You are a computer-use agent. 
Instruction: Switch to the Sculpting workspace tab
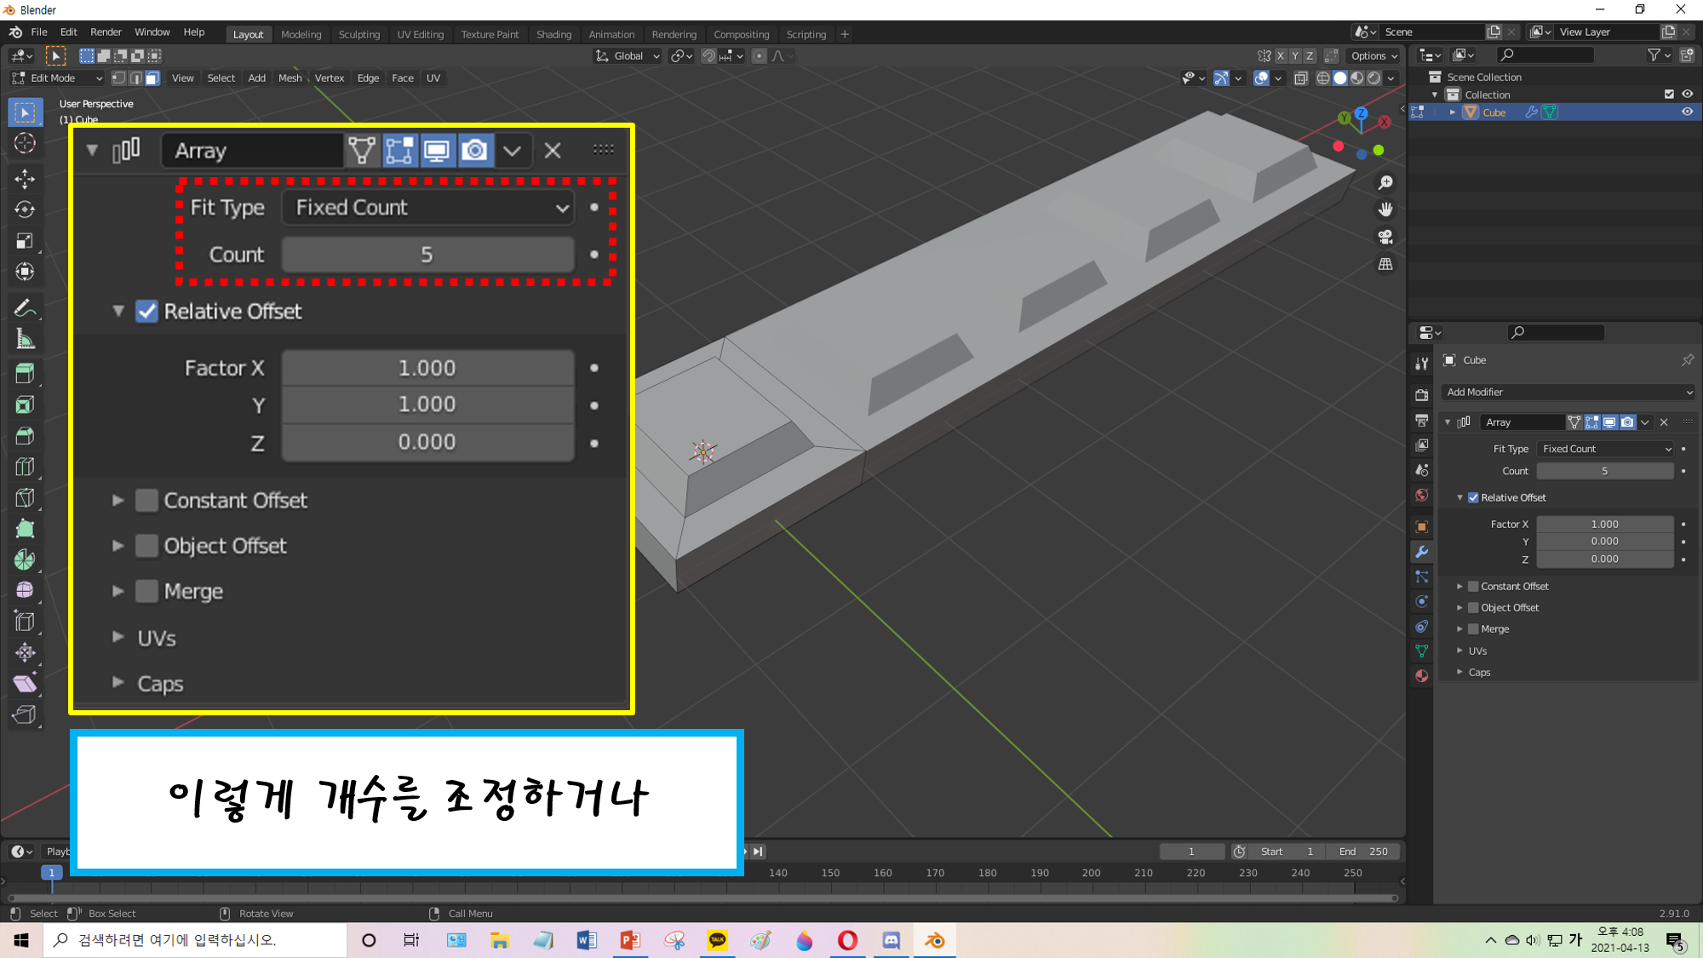[x=358, y=34]
